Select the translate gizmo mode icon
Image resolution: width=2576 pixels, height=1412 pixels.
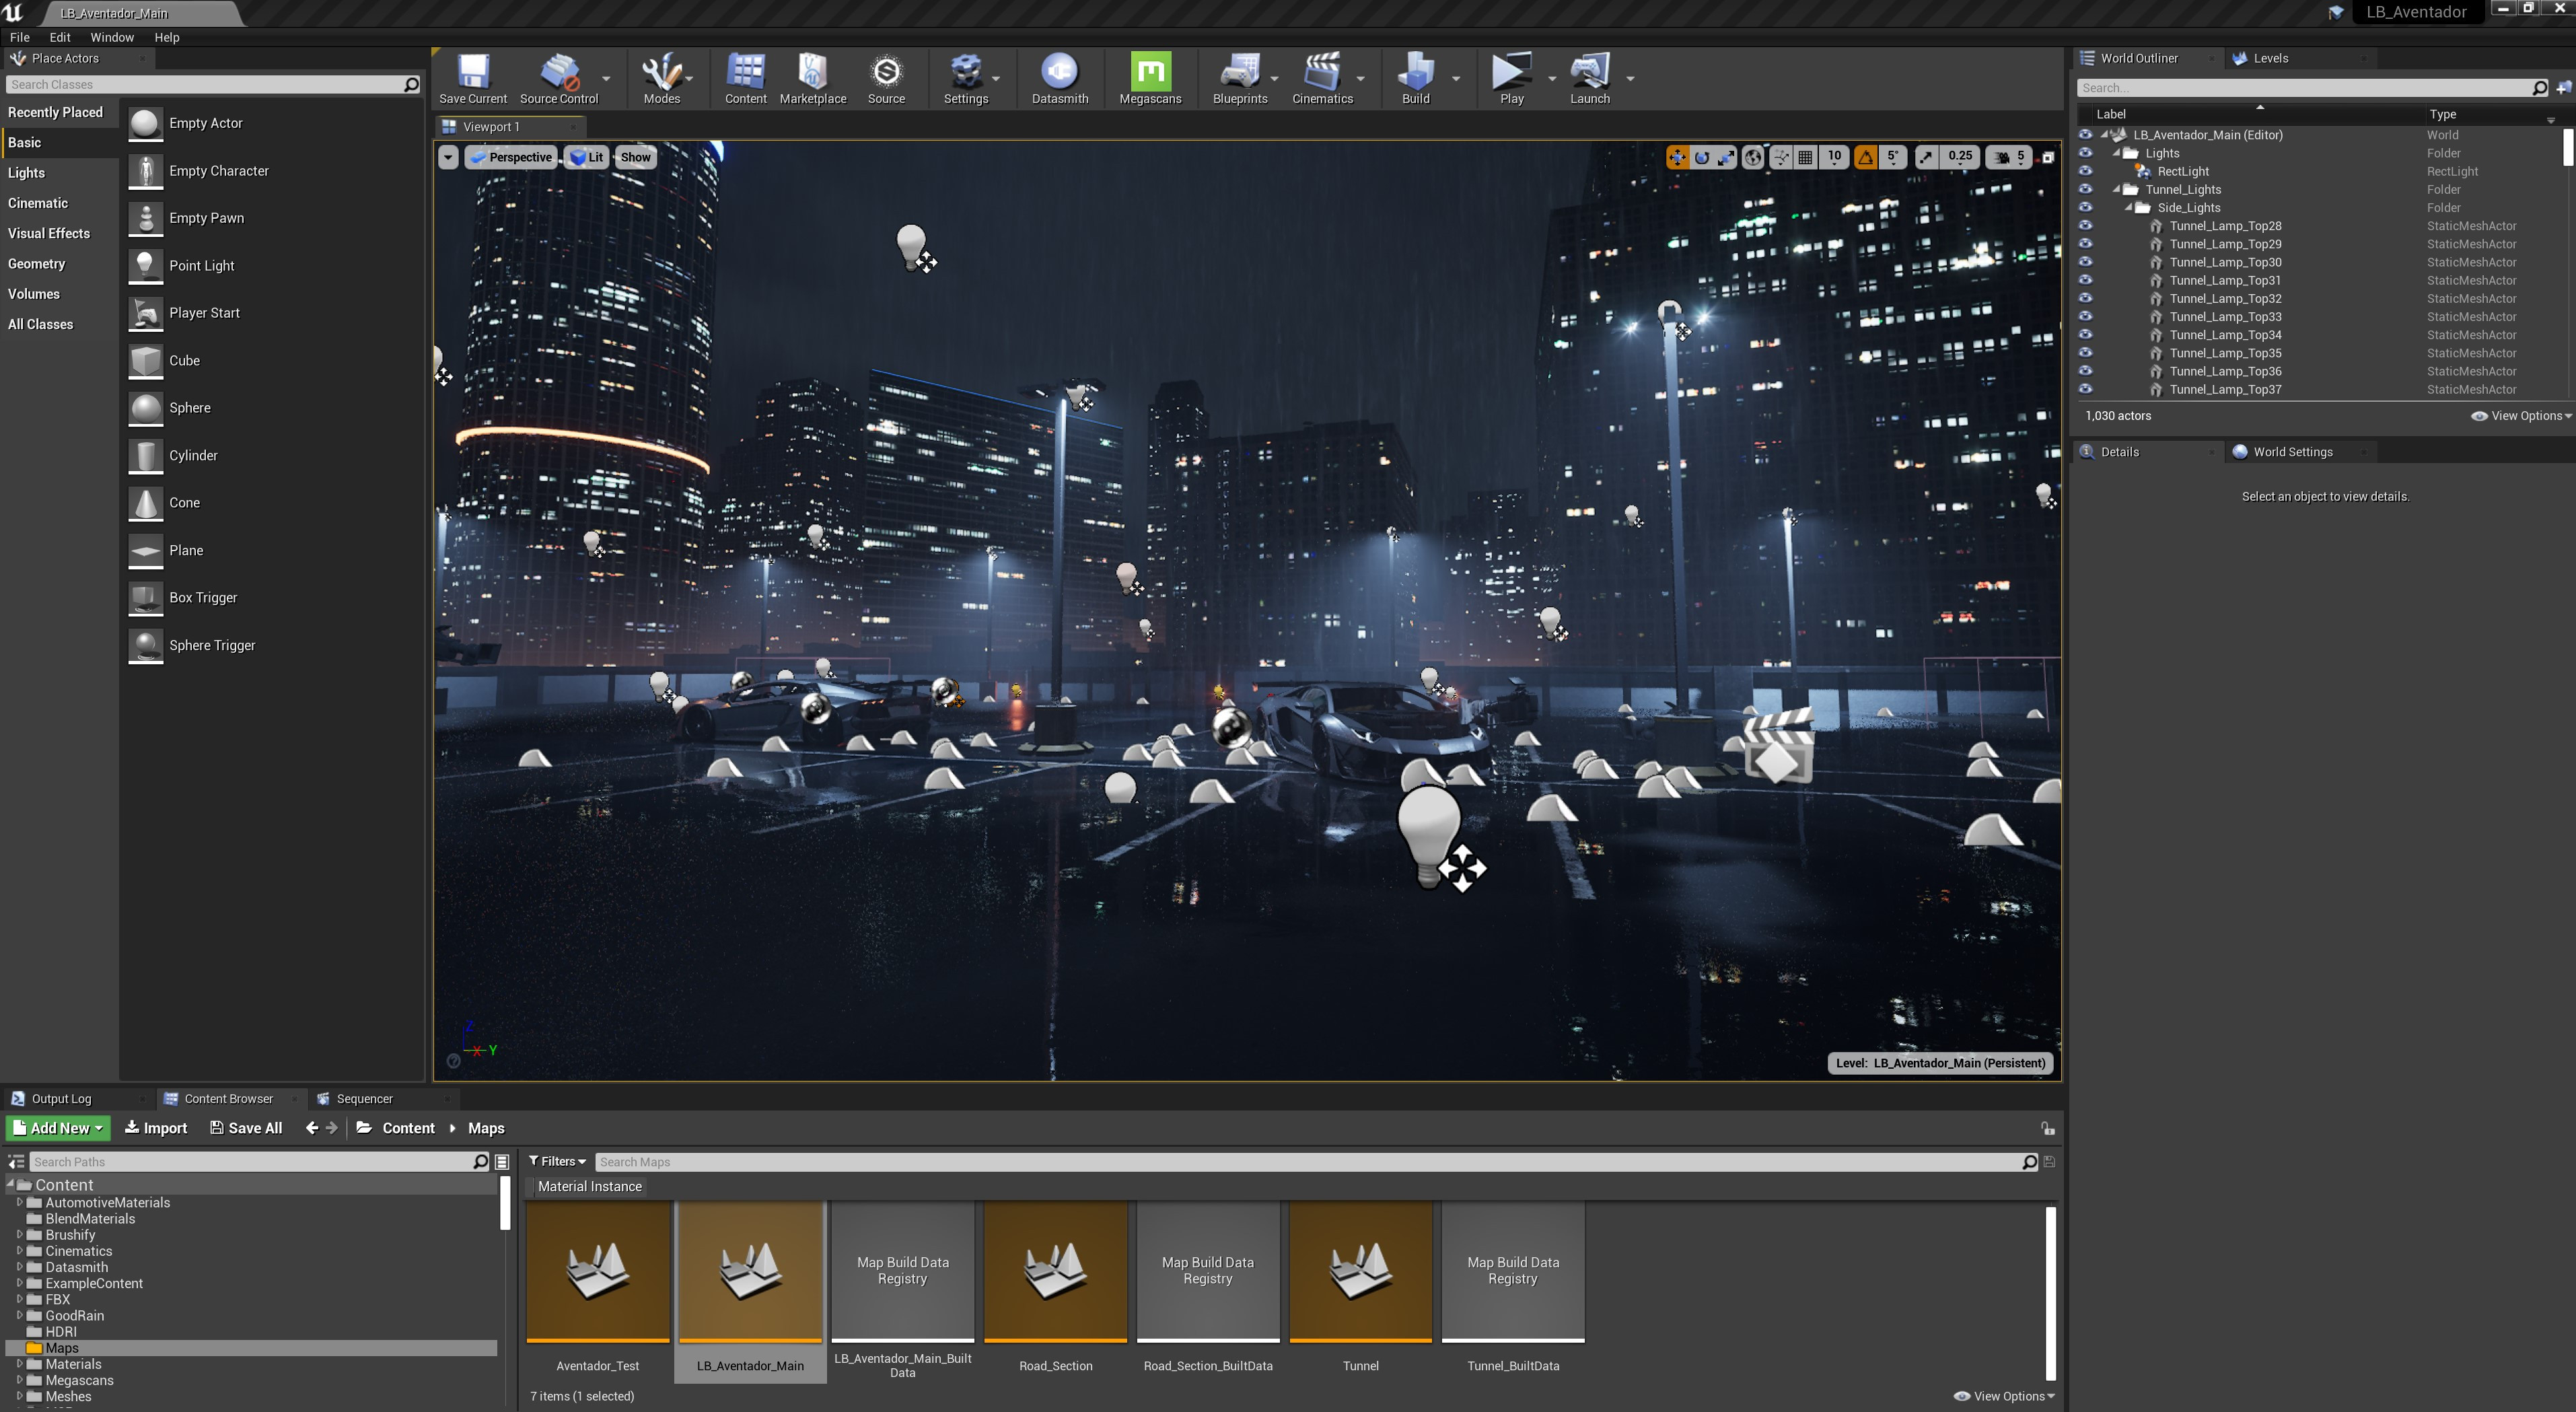coord(1677,157)
